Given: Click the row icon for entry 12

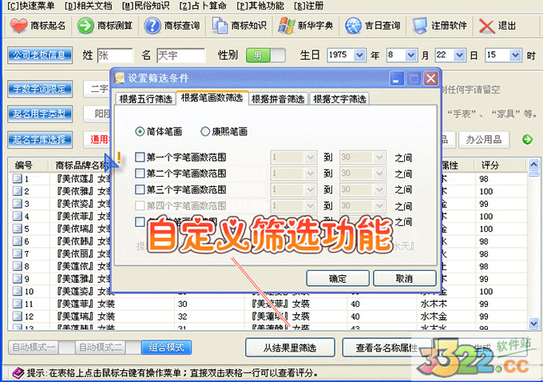Looking at the screenshot, I should coord(17,316).
